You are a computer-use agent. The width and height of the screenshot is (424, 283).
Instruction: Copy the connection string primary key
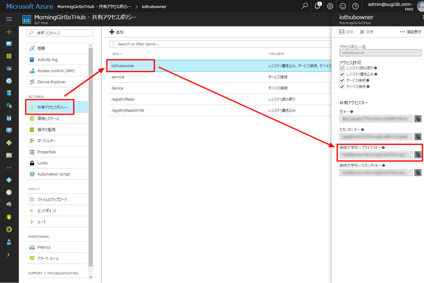pos(418,155)
